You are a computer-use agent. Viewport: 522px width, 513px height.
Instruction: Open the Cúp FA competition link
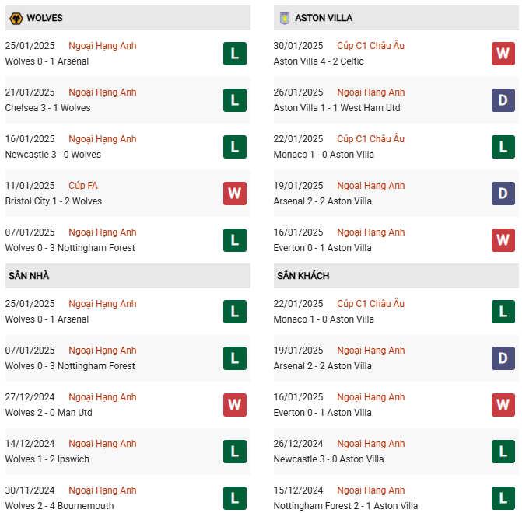coord(83,186)
